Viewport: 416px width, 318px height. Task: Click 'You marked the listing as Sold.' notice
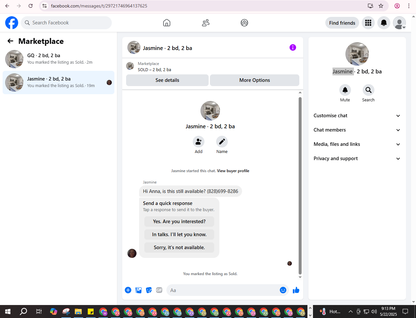click(210, 274)
